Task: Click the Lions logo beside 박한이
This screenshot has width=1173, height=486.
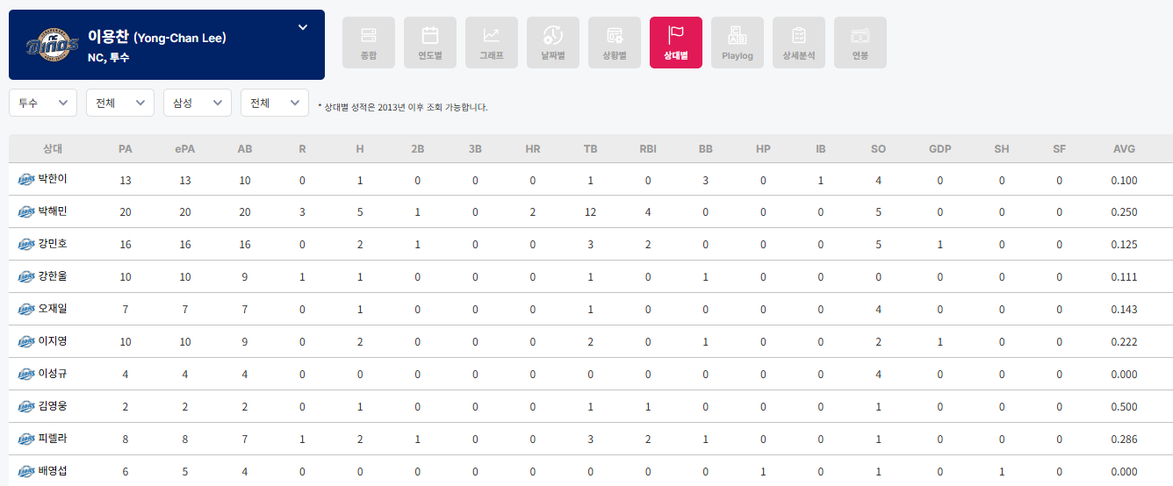Action: 26,180
